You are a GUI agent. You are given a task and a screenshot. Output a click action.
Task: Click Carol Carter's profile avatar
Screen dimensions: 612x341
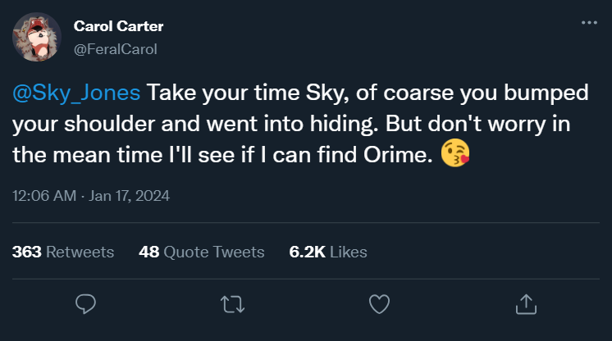tap(36, 38)
